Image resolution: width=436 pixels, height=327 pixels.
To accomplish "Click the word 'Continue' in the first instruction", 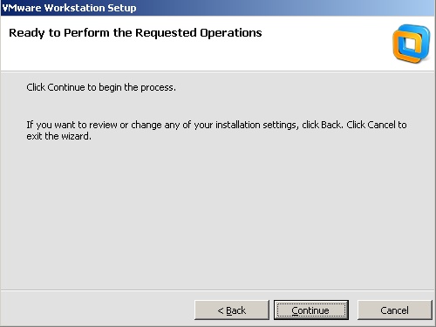I will tap(66, 87).
